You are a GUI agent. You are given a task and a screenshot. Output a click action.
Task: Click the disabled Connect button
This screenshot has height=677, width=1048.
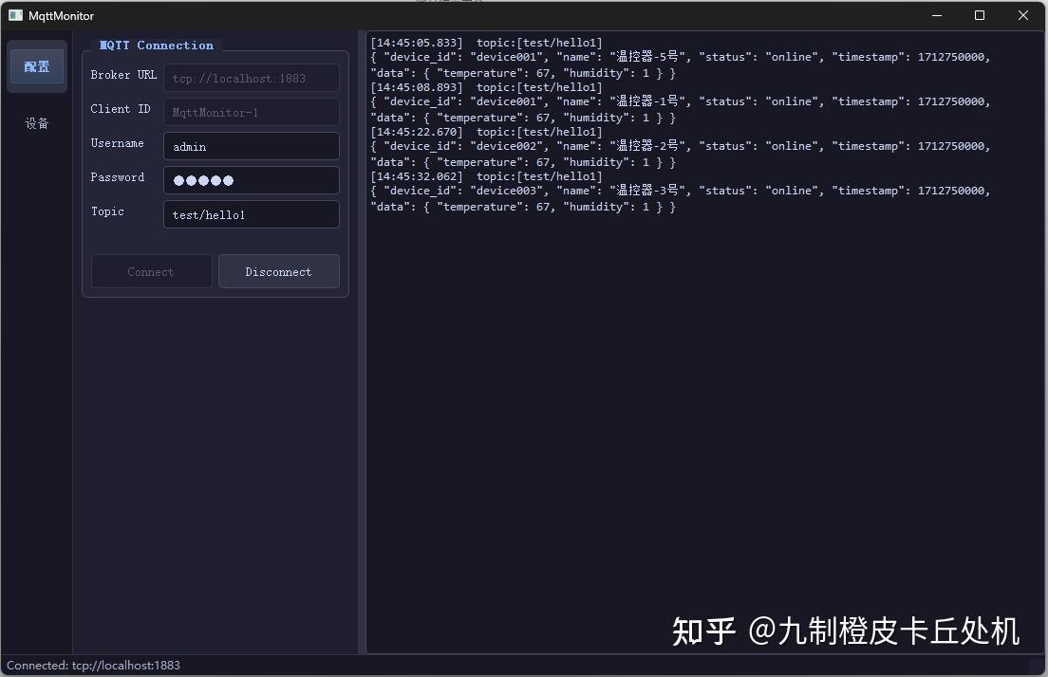151,272
